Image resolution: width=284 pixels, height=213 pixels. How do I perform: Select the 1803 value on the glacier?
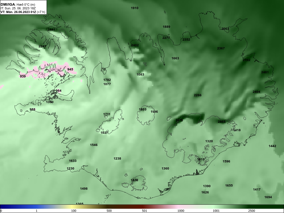click(x=143, y=109)
